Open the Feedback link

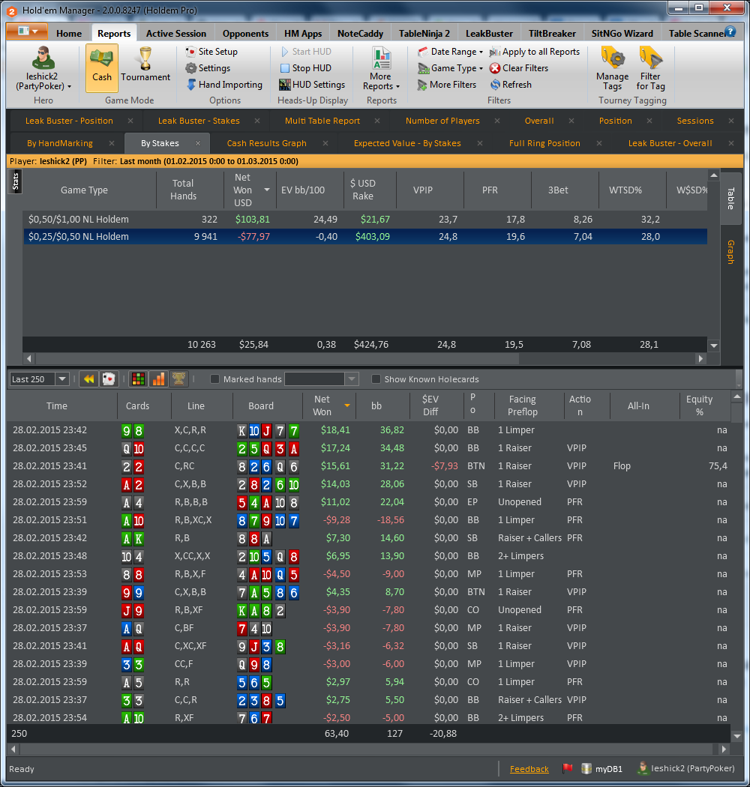tap(529, 769)
